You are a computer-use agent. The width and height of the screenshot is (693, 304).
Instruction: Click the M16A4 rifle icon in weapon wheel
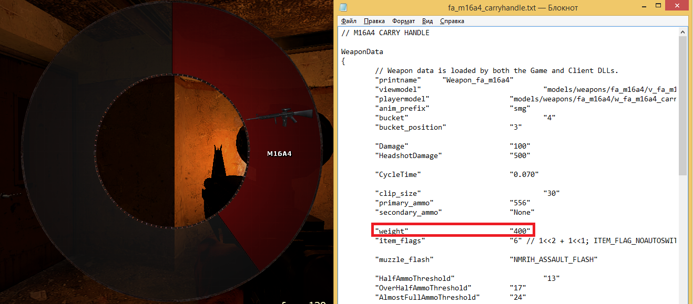tap(279, 118)
